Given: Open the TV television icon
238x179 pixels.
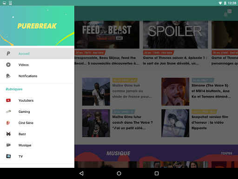Looking at the screenshot, I should 8,156.
